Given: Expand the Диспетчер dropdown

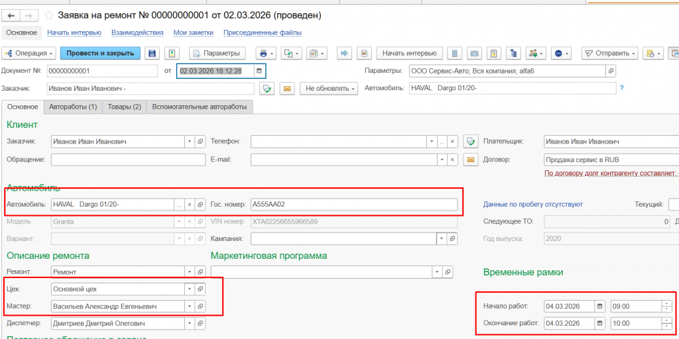Looking at the screenshot, I should [x=190, y=323].
